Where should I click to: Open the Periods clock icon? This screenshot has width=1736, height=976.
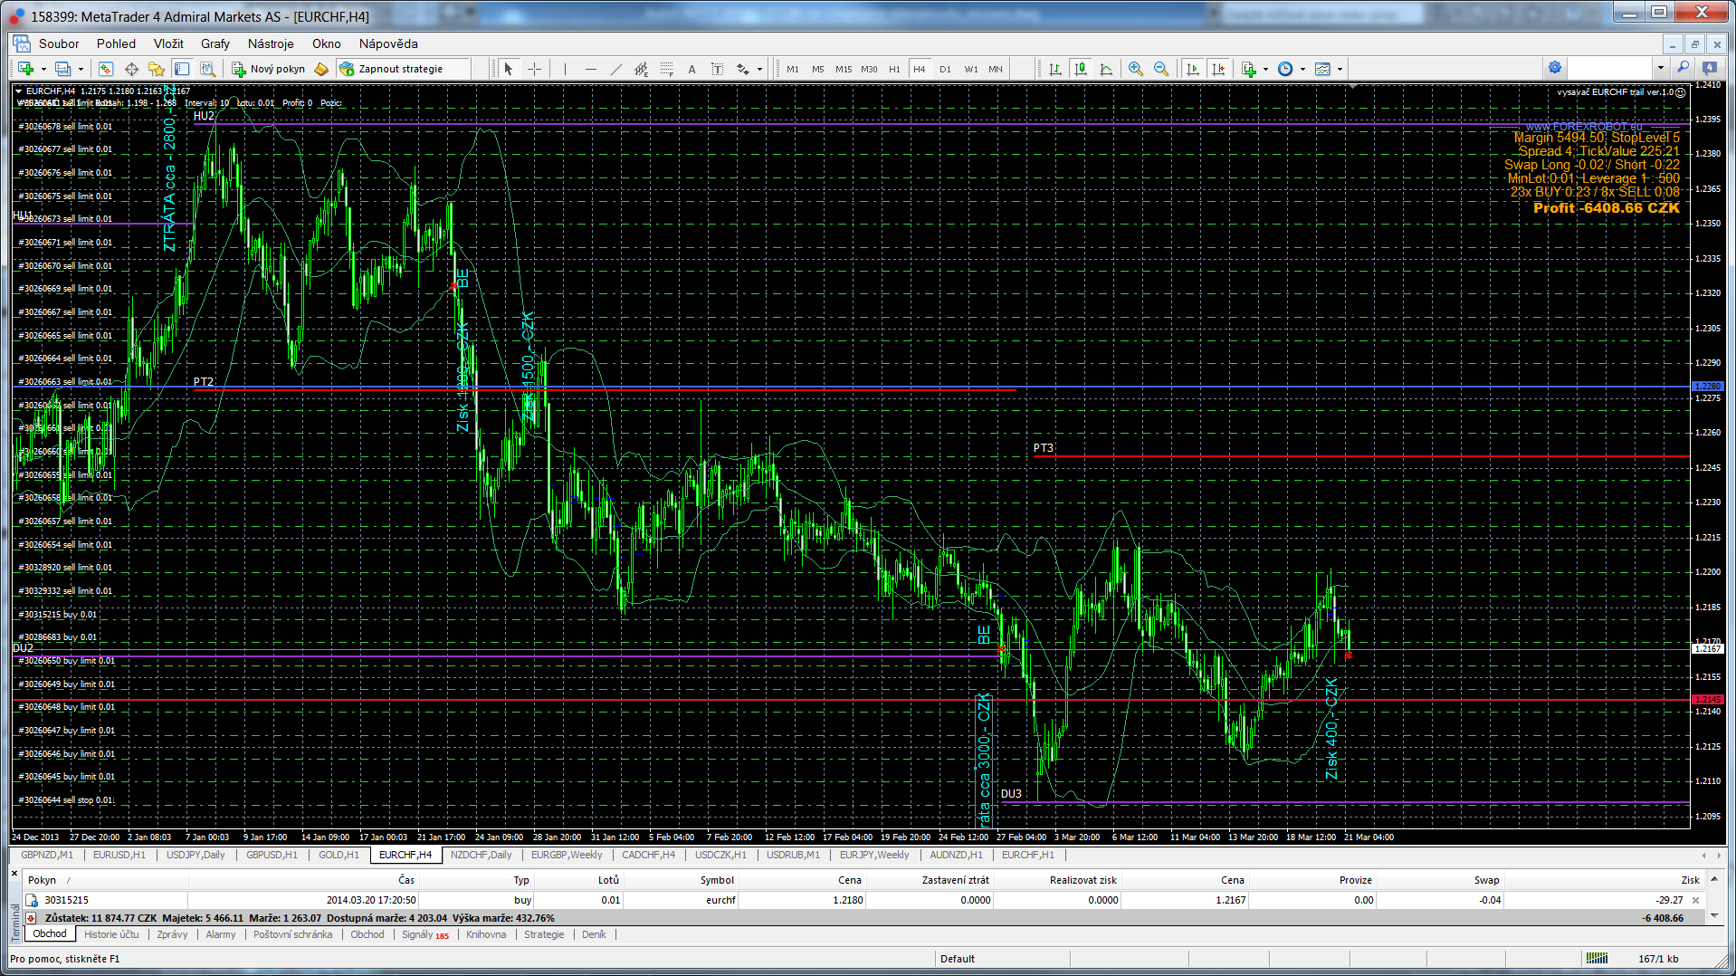tap(1285, 69)
